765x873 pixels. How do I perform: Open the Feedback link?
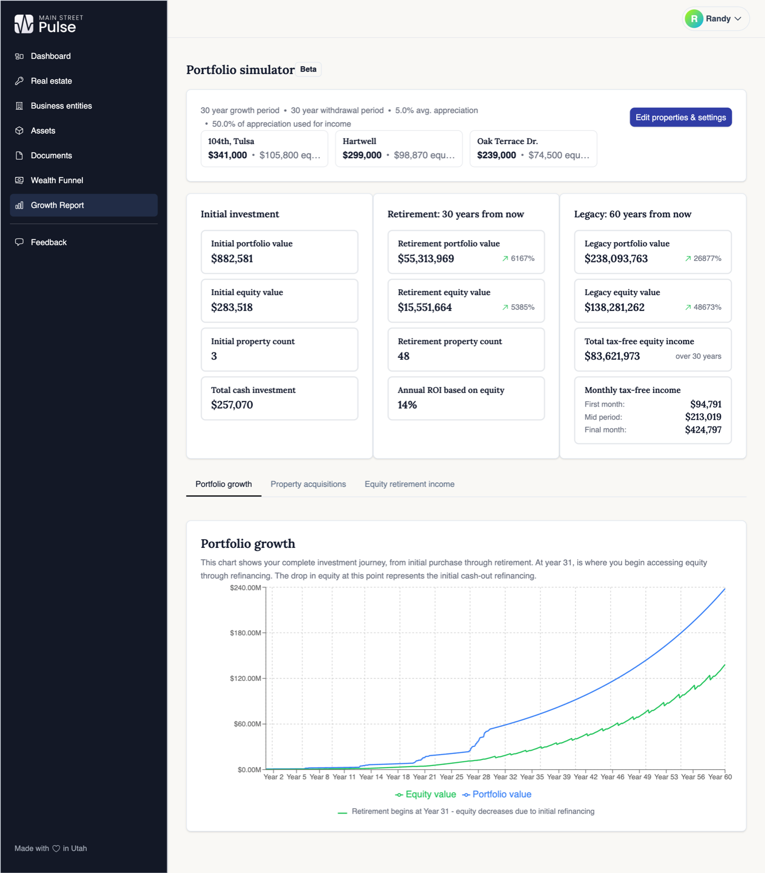(84, 242)
